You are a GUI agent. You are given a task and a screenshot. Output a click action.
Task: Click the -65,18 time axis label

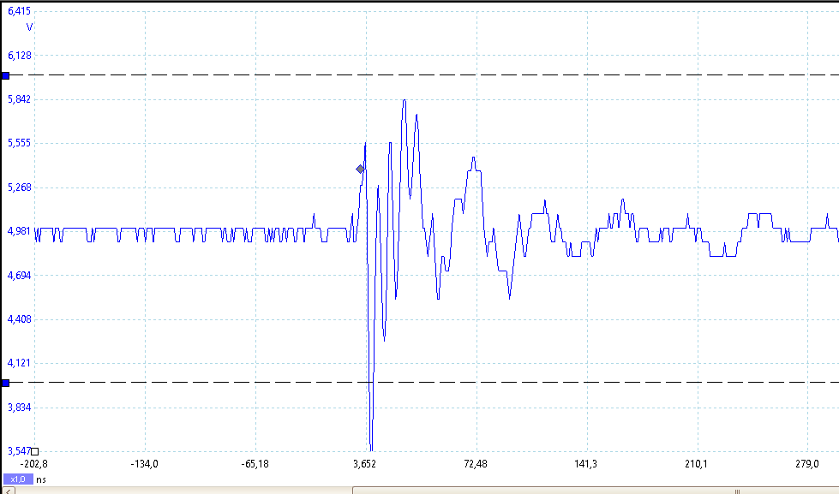pyautogui.click(x=255, y=464)
